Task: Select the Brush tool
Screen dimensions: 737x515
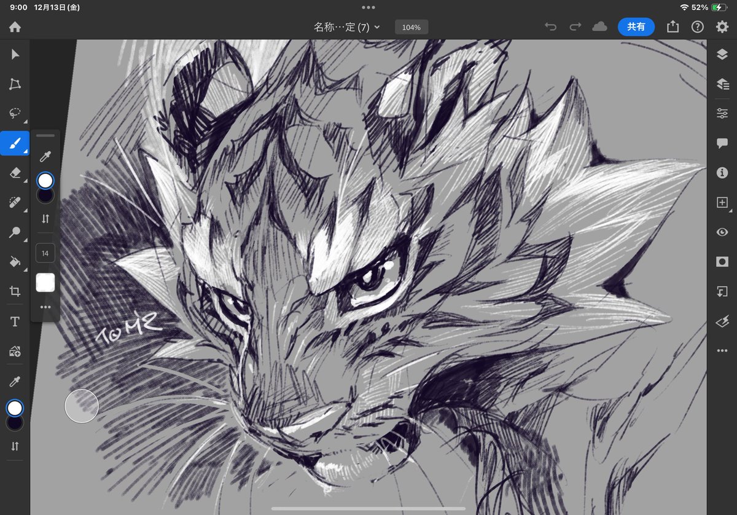Action: tap(15, 143)
